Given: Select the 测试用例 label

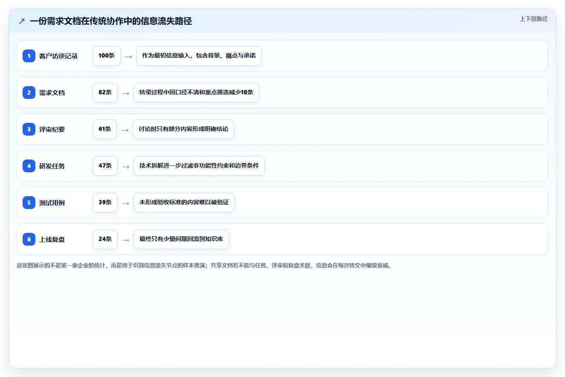Looking at the screenshot, I should click(x=52, y=203).
